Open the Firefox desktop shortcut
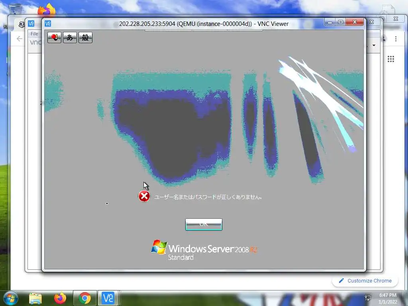Image resolution: width=408 pixels, height=306 pixels. point(47,10)
